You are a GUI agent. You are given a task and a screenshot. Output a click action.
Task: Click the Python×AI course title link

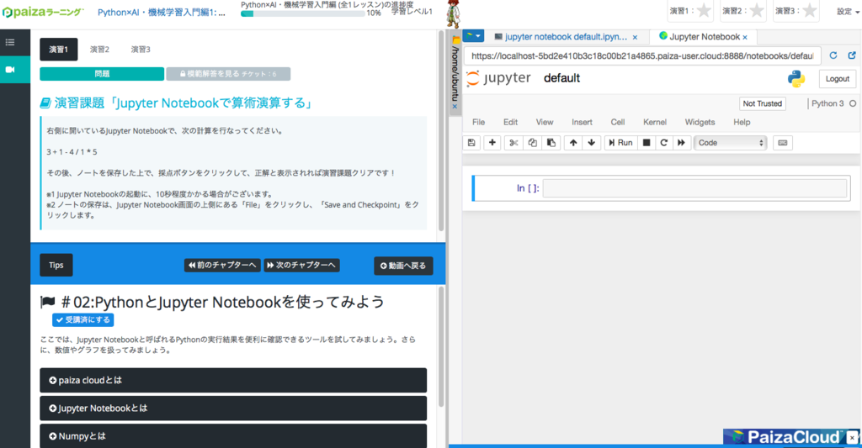162,12
